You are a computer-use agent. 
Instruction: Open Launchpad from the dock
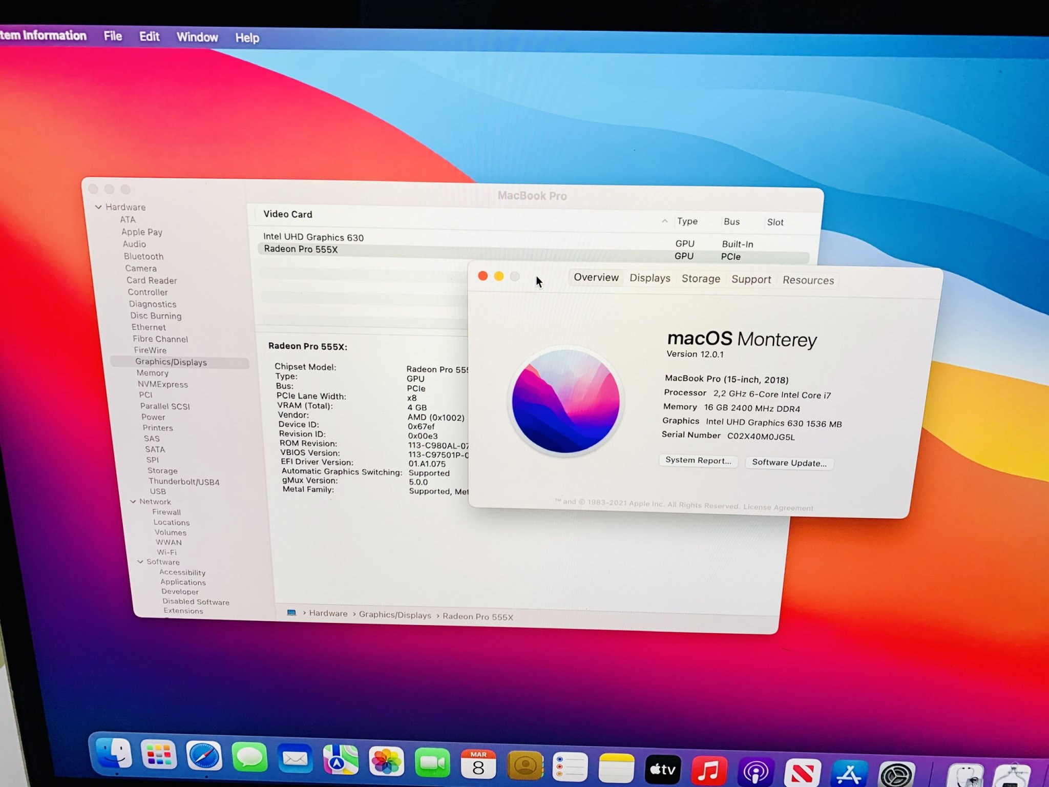point(159,755)
